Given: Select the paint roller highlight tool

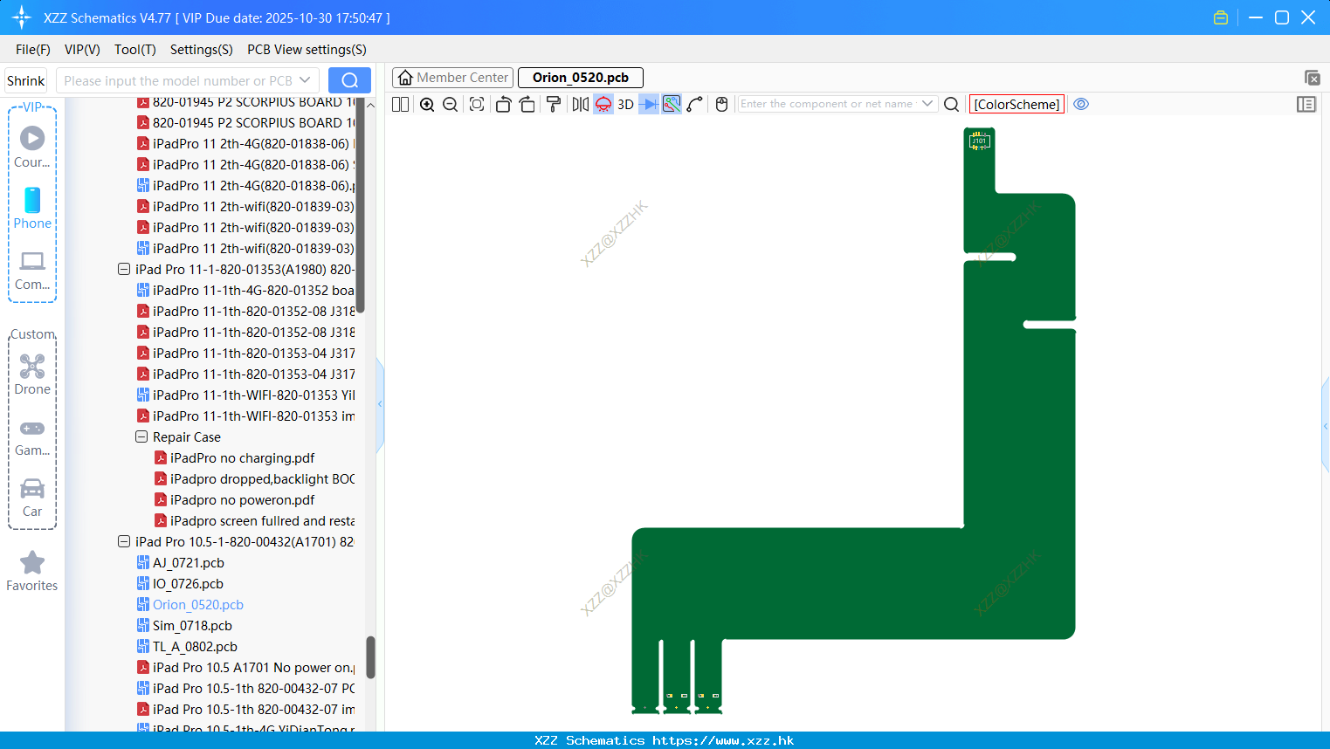Looking at the screenshot, I should click(x=553, y=105).
